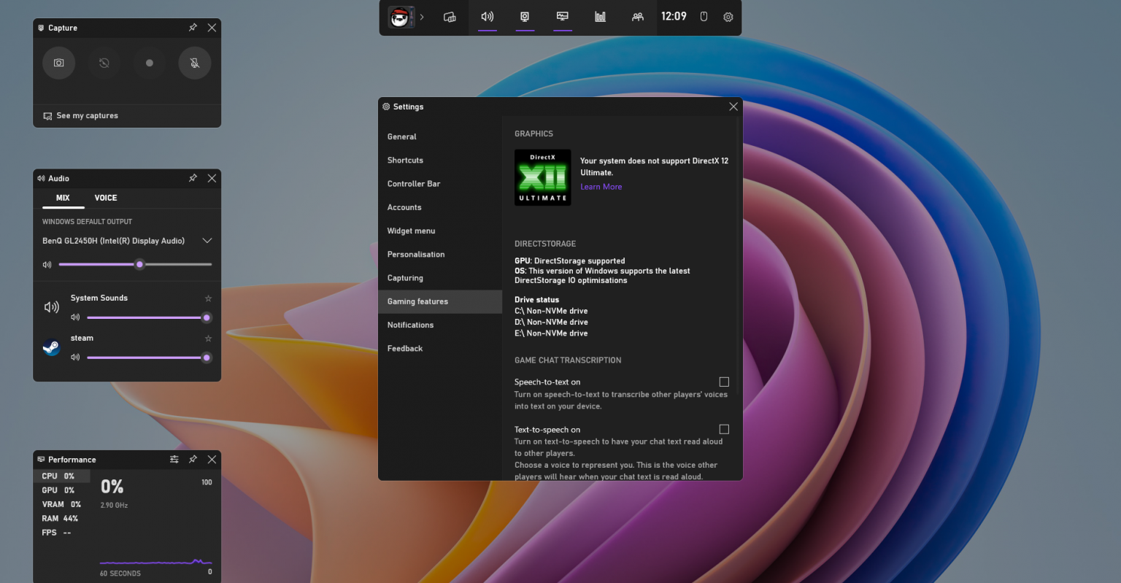The image size is (1121, 583).
Task: Expand the Game Bar home menu chevron
Action: point(421,17)
